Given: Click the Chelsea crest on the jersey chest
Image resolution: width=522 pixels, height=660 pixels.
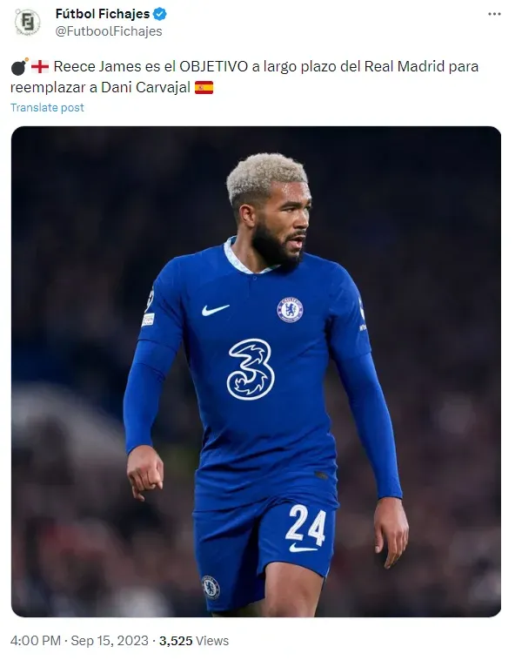Looking at the screenshot, I should coord(290,310).
